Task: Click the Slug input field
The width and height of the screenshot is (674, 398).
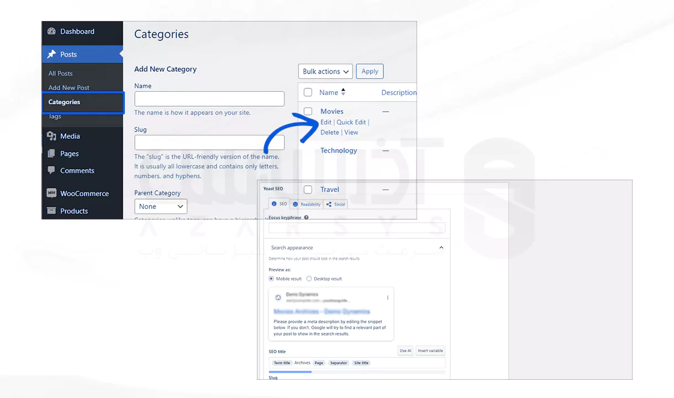Action: point(209,143)
